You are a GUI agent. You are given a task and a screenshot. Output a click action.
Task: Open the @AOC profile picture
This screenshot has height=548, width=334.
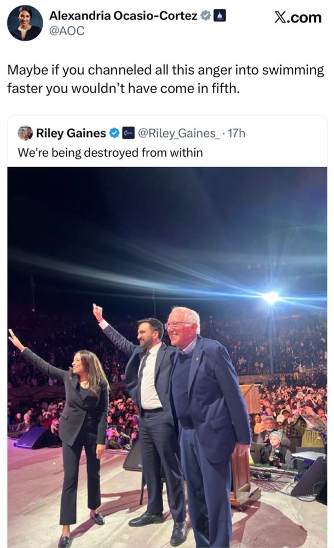pyautogui.click(x=25, y=23)
